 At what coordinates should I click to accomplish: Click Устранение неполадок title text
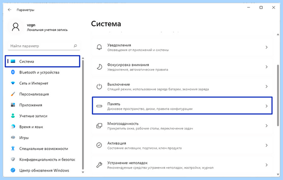(x=127, y=163)
